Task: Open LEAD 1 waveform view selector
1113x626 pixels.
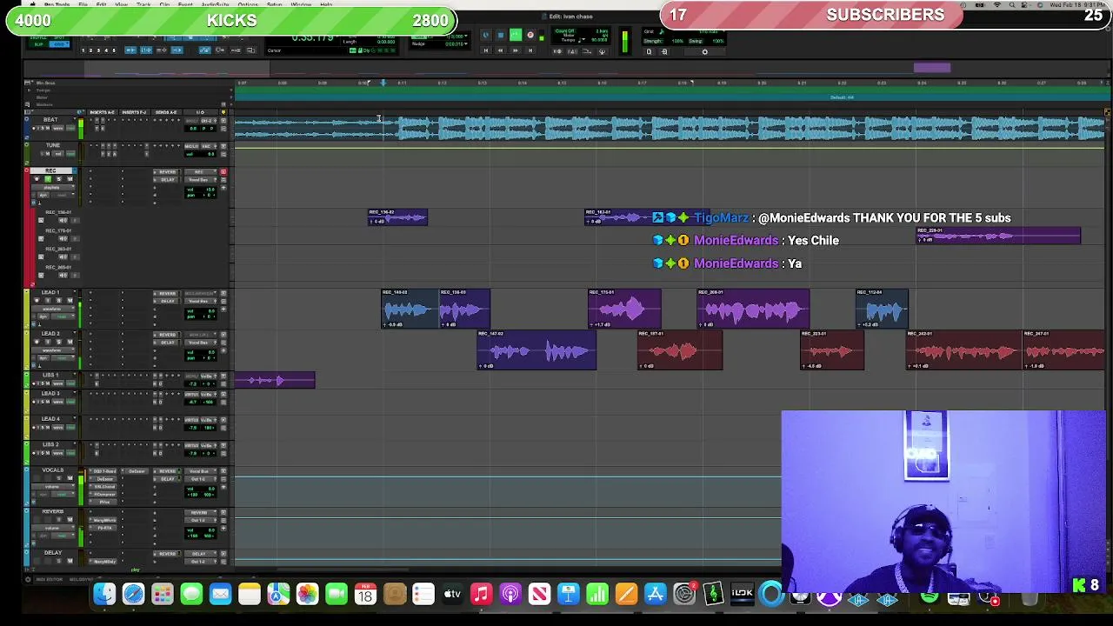Action: pos(53,309)
